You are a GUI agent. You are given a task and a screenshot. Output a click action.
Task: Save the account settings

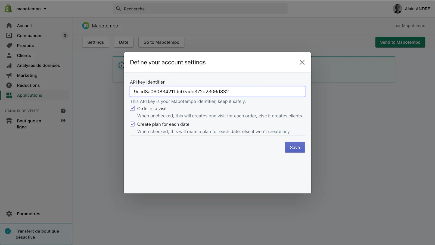(295, 147)
